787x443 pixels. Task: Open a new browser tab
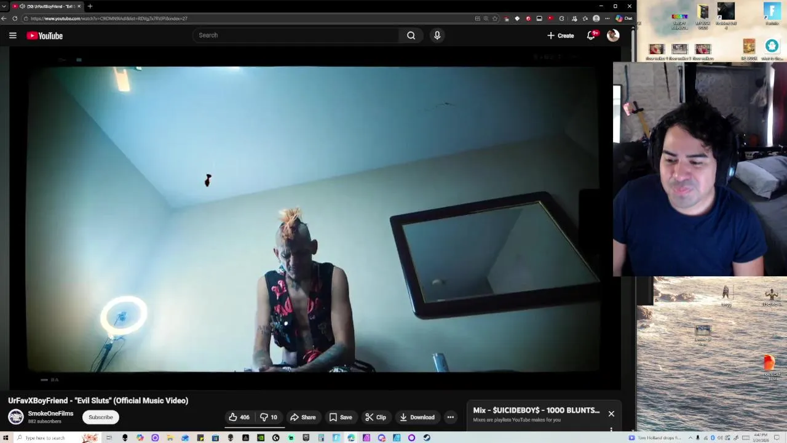coord(90,6)
